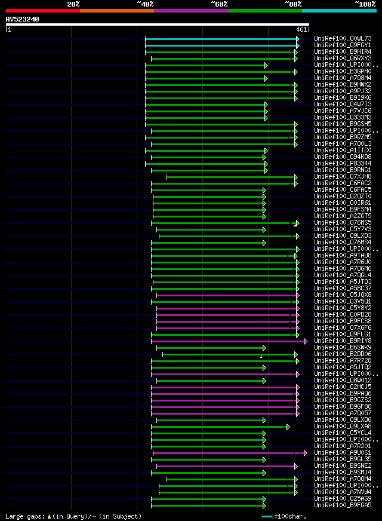
Task: Click the arrowhead ending the Q7XJH8 alignment
Action: click(x=295, y=177)
